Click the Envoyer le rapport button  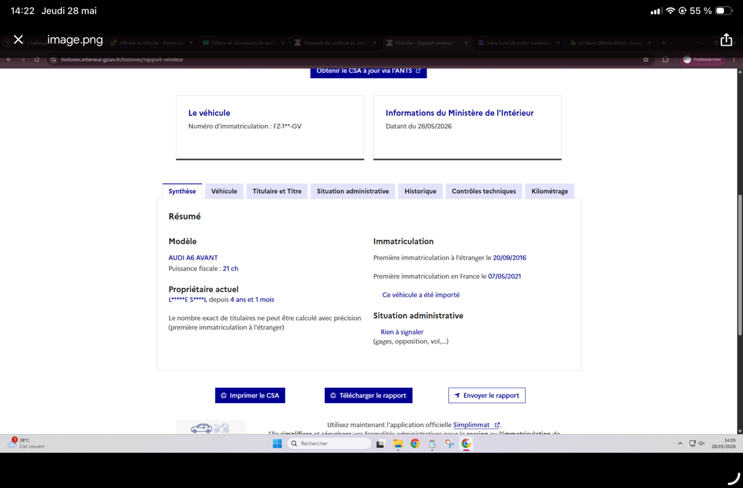click(487, 395)
